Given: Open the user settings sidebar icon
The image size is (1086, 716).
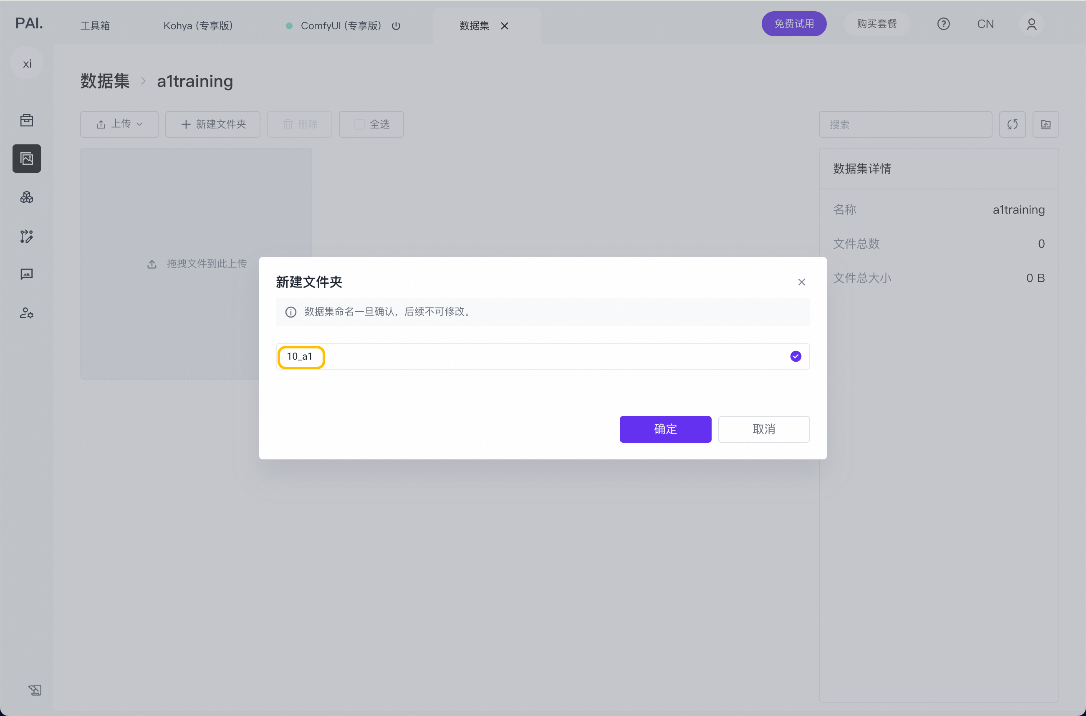Looking at the screenshot, I should click(26, 313).
